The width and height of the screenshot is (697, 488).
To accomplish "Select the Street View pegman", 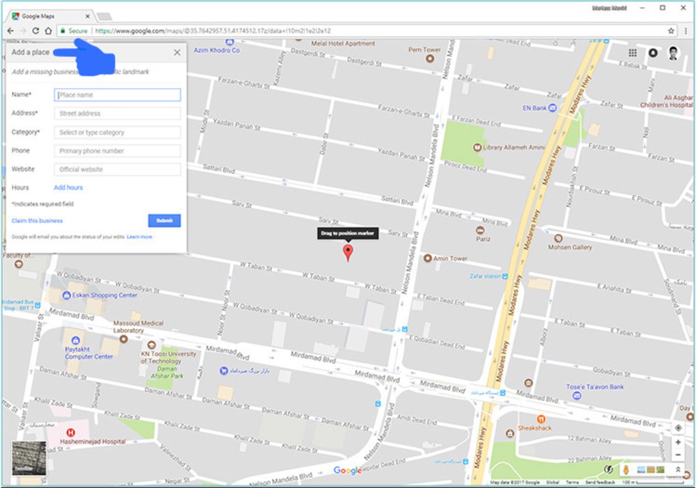I will click(626, 469).
